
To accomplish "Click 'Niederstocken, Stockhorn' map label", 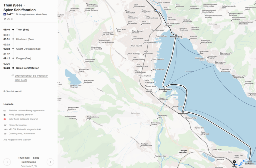I will [x=73, y=108].
